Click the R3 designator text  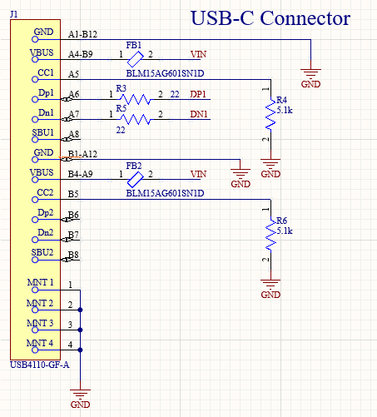121,88
